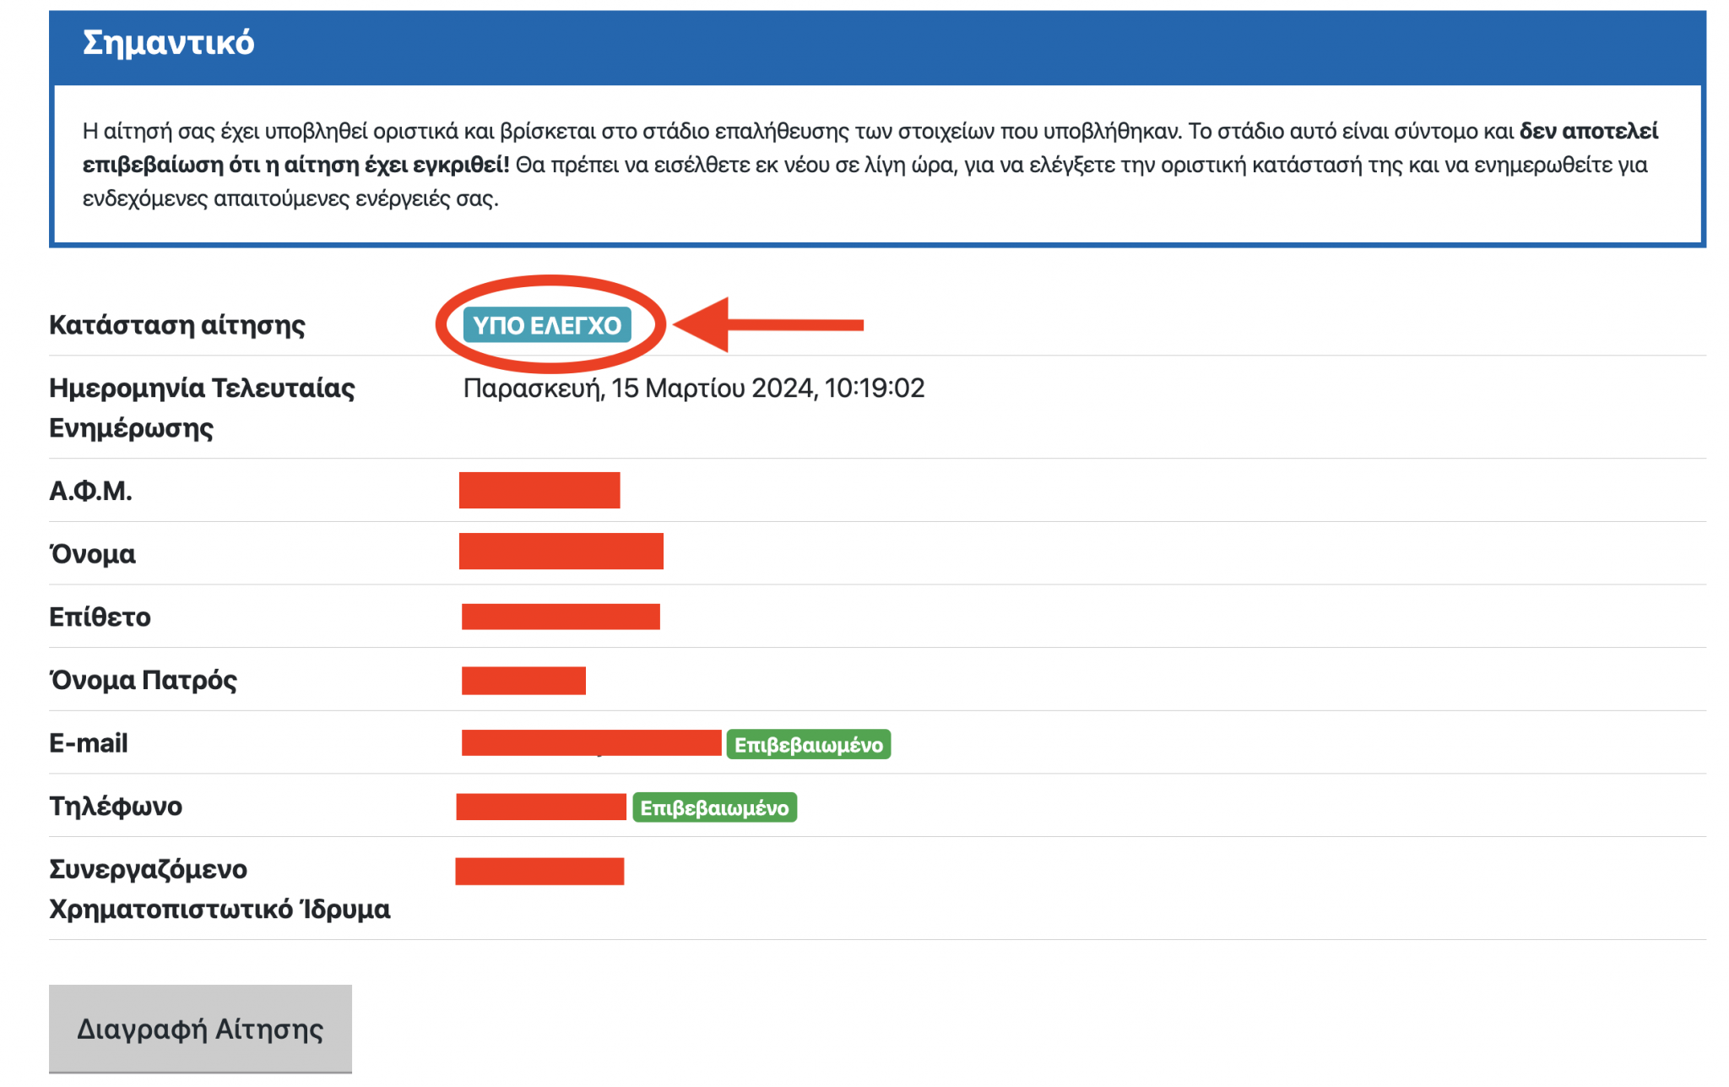Click the redacted Επίθετο value
Viewport: 1729px width, 1087px height.
[561, 617]
